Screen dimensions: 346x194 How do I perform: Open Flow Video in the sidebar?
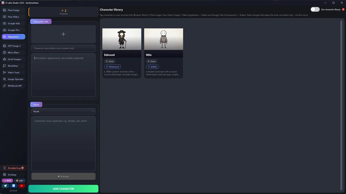[x=13, y=17]
